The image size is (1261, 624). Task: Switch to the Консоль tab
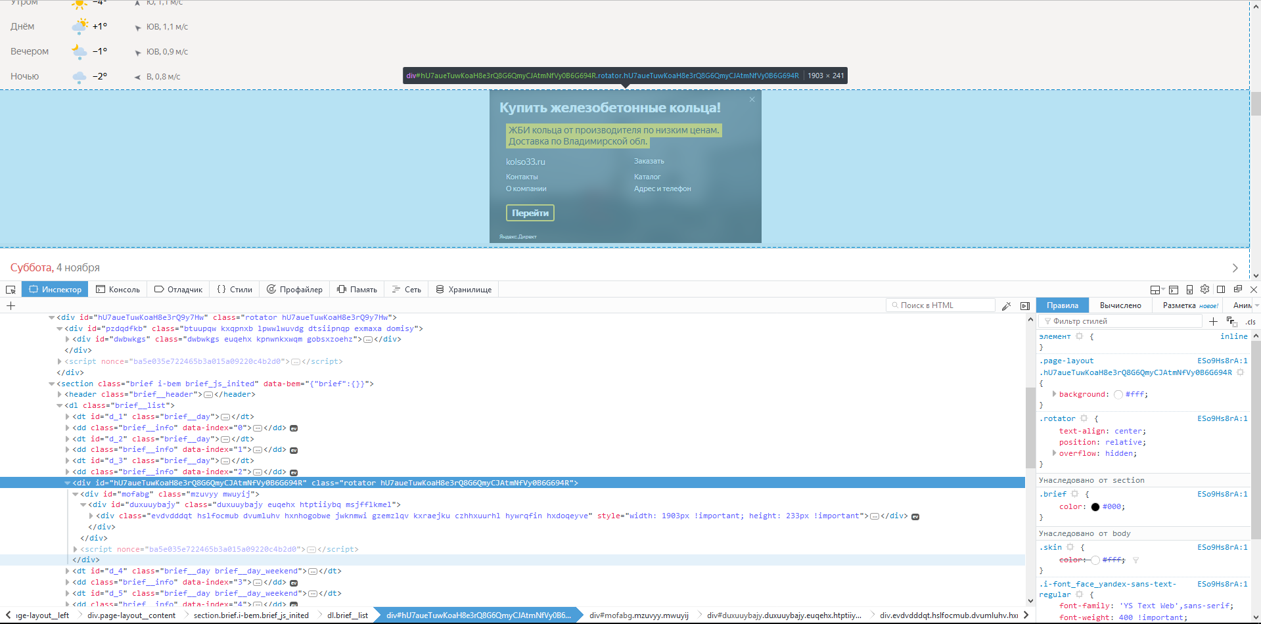point(118,290)
